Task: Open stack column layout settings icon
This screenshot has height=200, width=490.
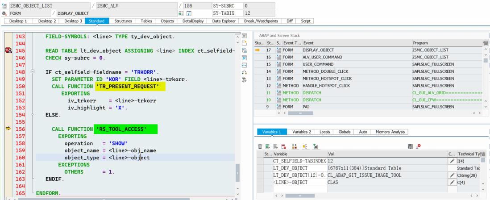Action: [485, 43]
